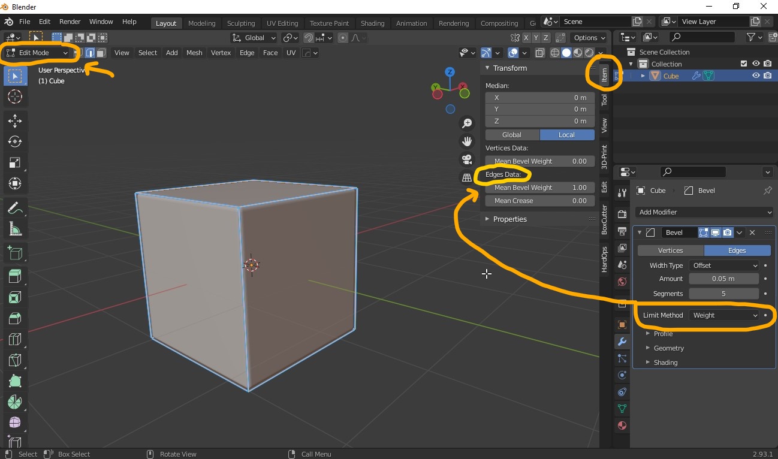
Task: Switch median orientation to Global
Action: click(x=512, y=134)
